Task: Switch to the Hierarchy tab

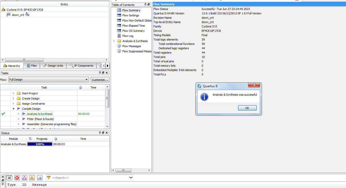Action: pyautogui.click(x=12, y=66)
